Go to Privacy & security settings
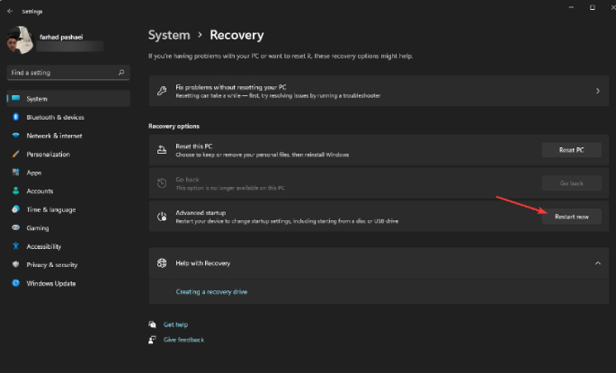 click(x=54, y=264)
